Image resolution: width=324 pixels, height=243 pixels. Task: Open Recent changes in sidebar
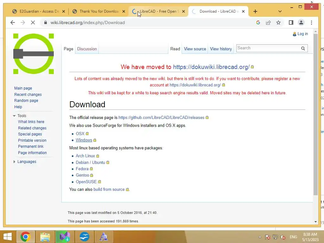coord(28,95)
